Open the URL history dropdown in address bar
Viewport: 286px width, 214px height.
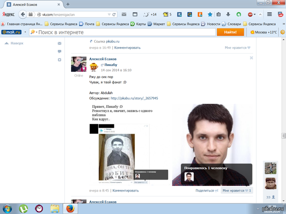[109, 14]
